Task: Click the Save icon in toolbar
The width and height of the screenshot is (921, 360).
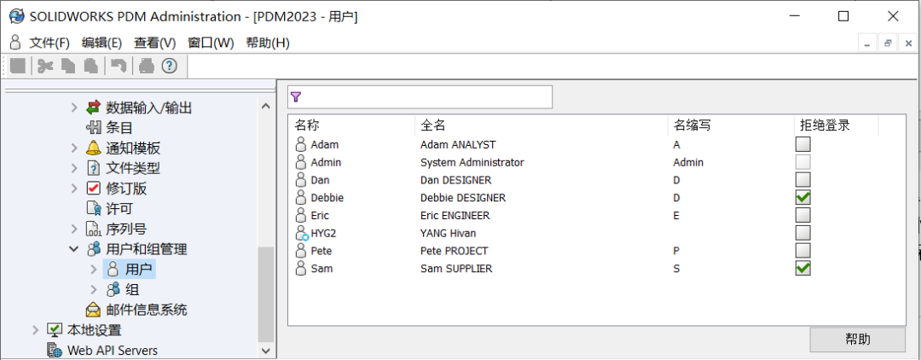Action: pyautogui.click(x=18, y=66)
